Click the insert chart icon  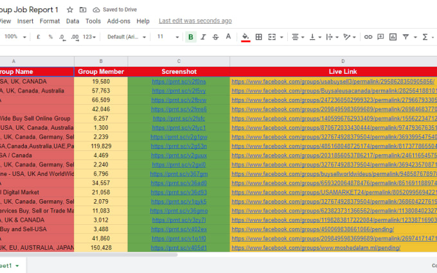pos(393,37)
